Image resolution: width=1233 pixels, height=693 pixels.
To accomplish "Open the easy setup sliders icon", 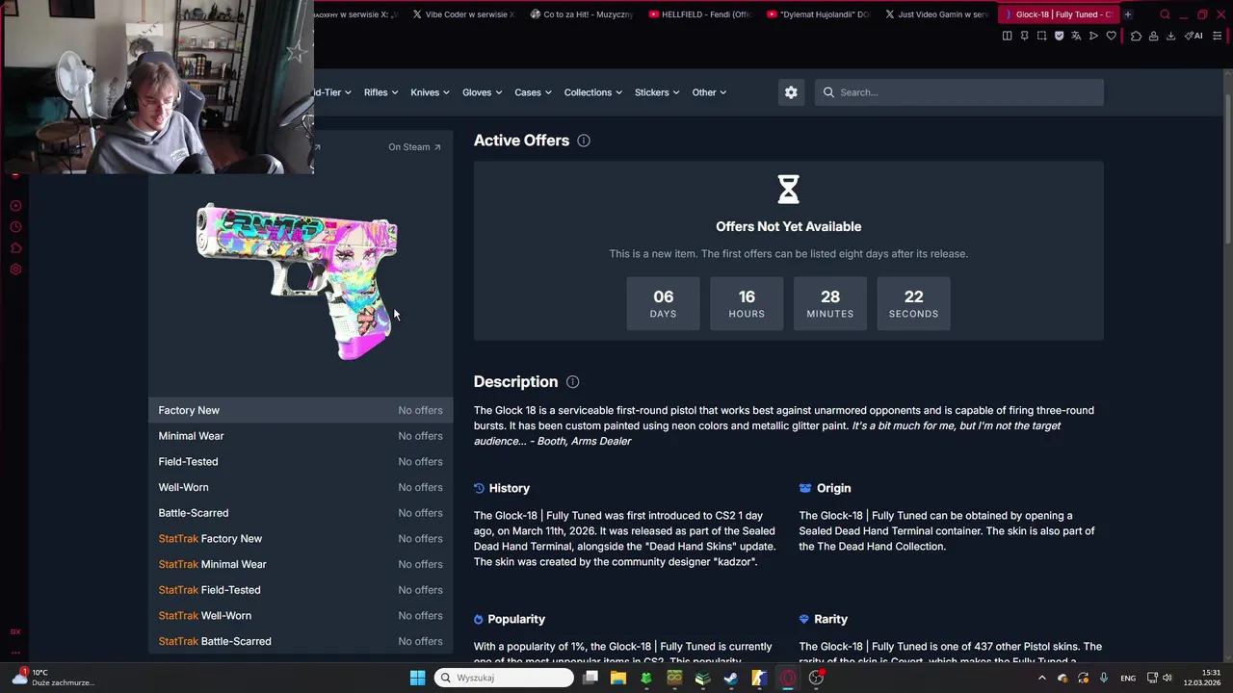I will pyautogui.click(x=1219, y=36).
